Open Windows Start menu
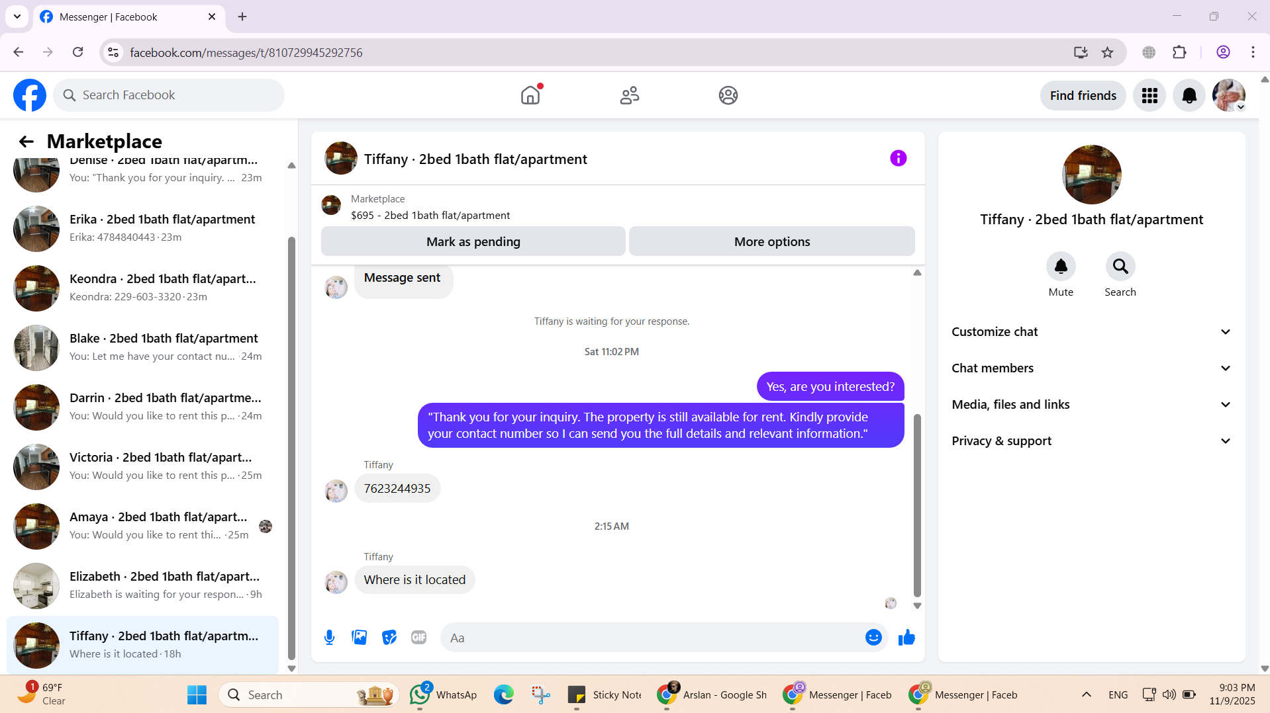This screenshot has height=713, width=1270. pyautogui.click(x=197, y=694)
